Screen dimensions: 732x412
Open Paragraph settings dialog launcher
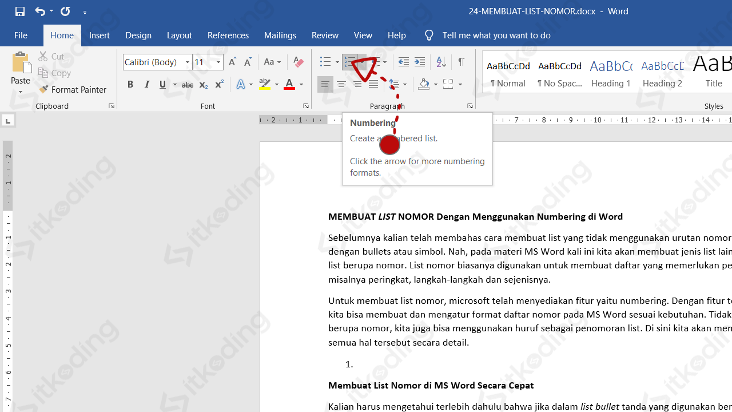coord(470,106)
